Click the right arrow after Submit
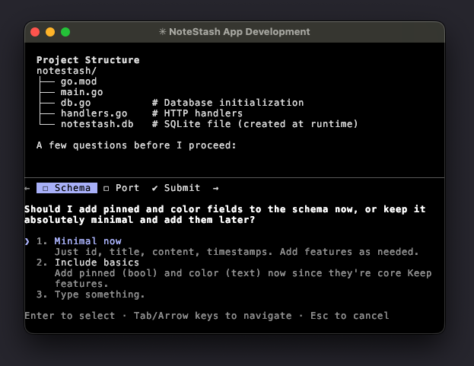The image size is (474, 366). tap(215, 188)
